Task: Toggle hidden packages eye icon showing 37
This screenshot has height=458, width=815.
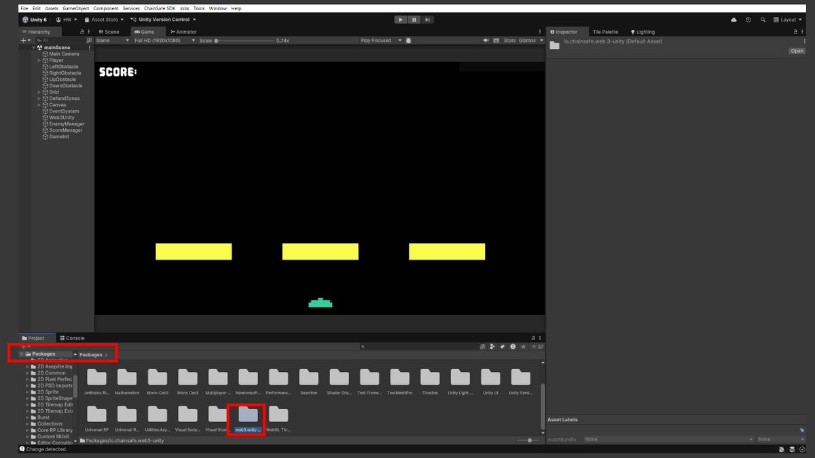Action: pyautogui.click(x=537, y=347)
